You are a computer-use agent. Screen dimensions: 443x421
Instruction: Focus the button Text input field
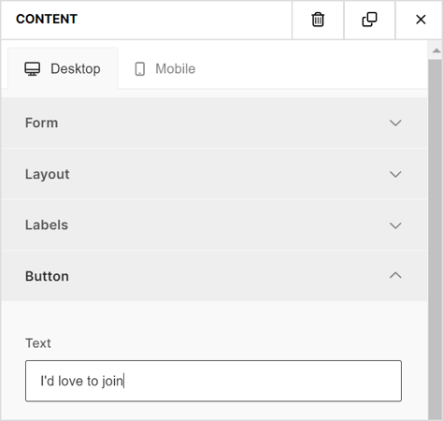[x=213, y=381]
